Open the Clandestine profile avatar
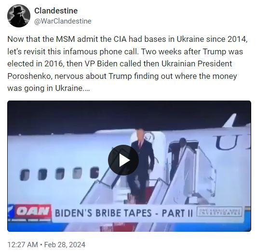This screenshot has width=256, height=252. point(19,16)
